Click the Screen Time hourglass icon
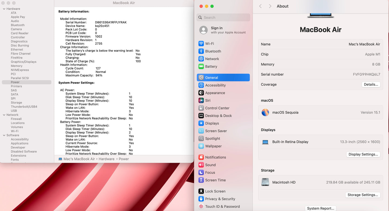This screenshot has width=389, height=211. [x=201, y=180]
